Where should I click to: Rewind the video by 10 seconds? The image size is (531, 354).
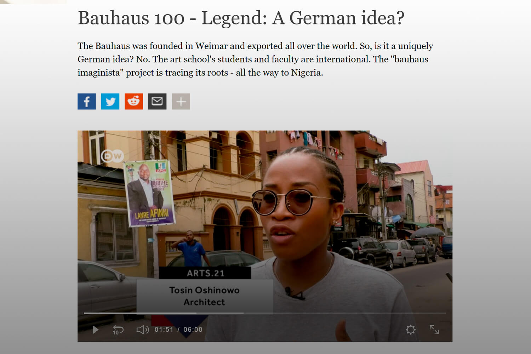(x=118, y=330)
